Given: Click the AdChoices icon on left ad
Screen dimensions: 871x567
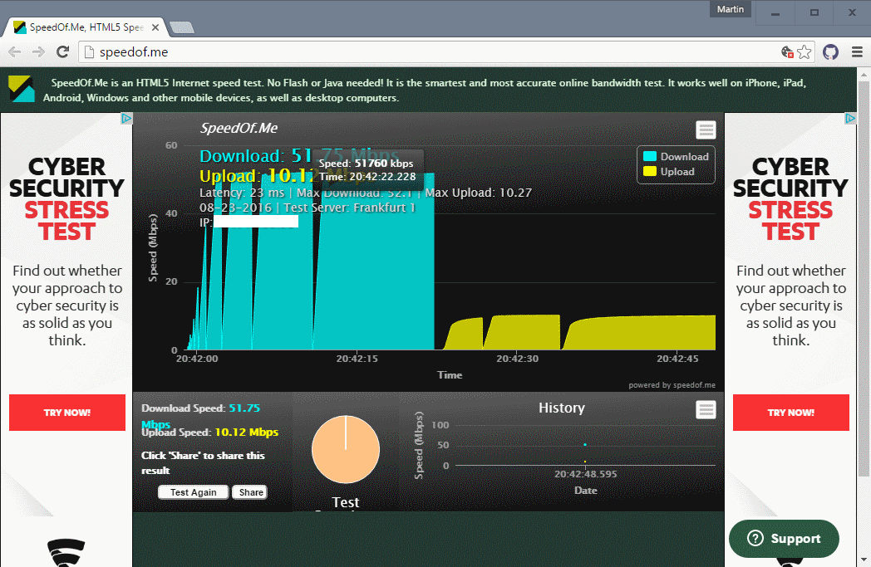Looking at the screenshot, I should point(126,118).
